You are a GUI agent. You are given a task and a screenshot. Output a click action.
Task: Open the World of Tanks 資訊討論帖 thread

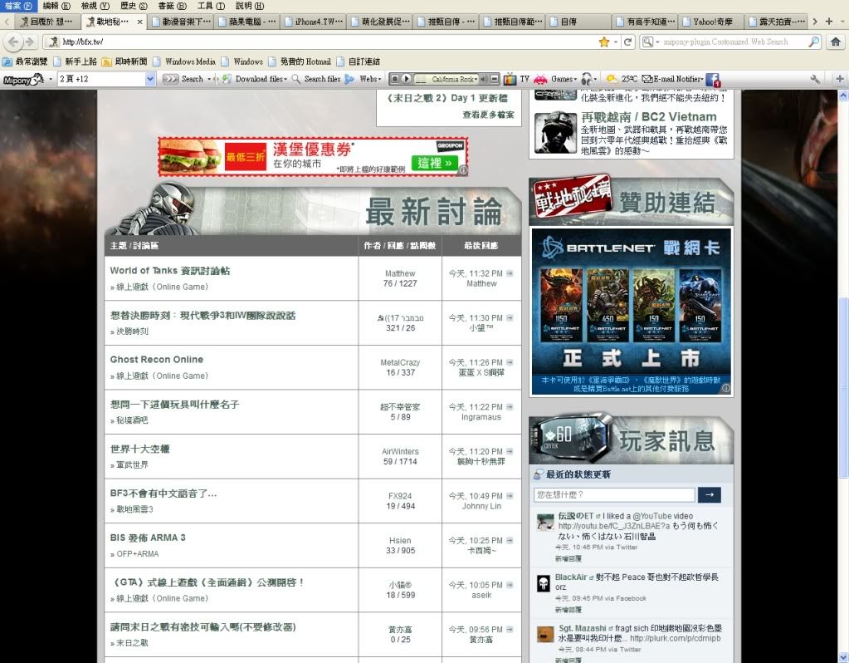click(x=170, y=271)
